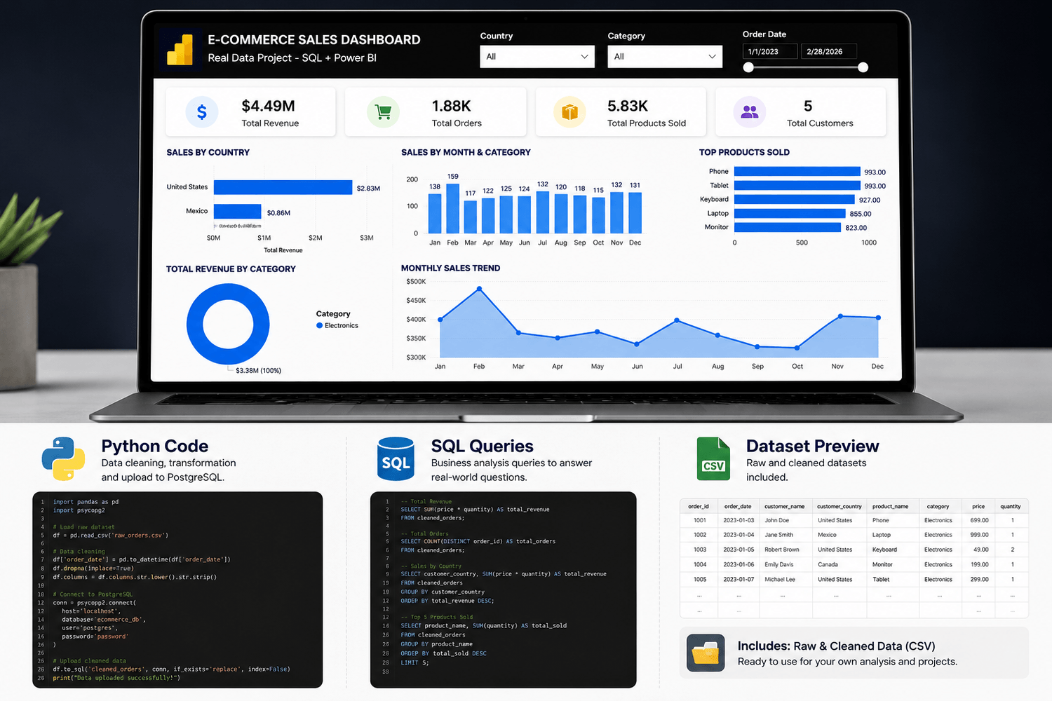Click the blue SQL database icon
Screen dimensions: 1052x701
tap(396, 459)
